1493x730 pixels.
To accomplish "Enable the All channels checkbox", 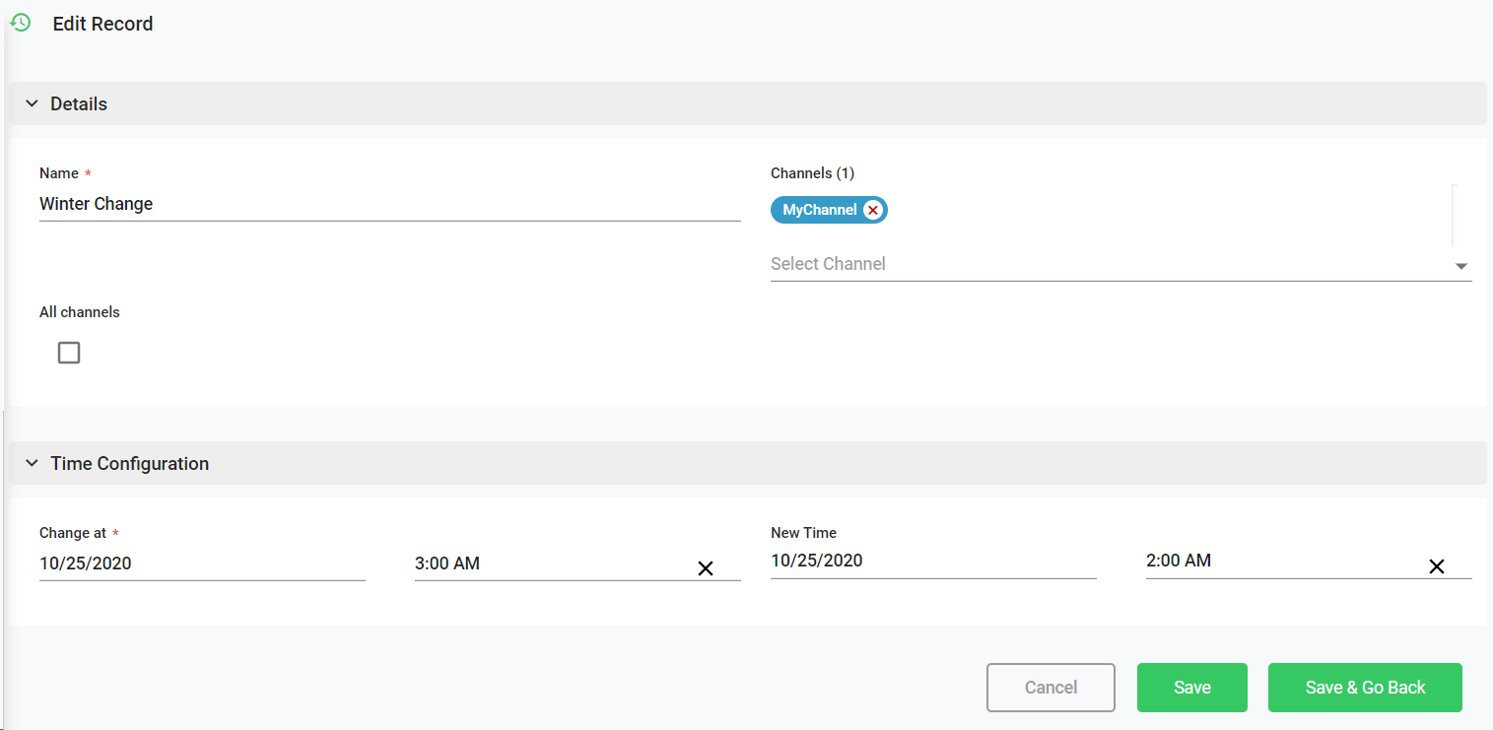I will [69, 353].
